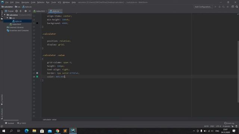Open the TODO tool window

[22, 123]
